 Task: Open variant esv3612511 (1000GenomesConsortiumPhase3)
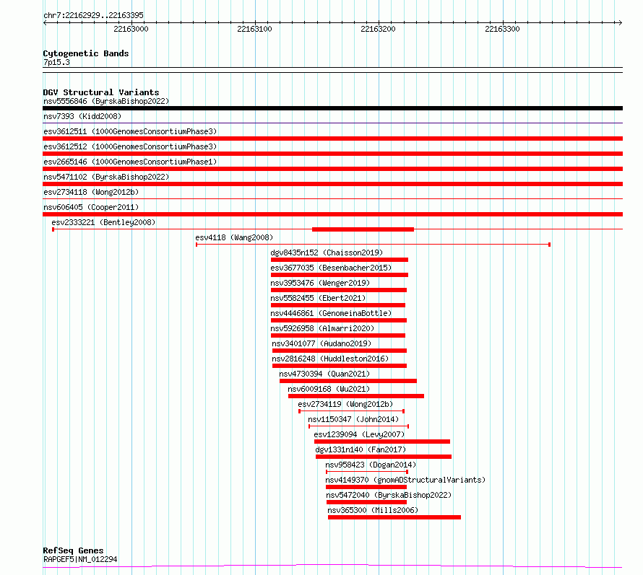[130, 131]
